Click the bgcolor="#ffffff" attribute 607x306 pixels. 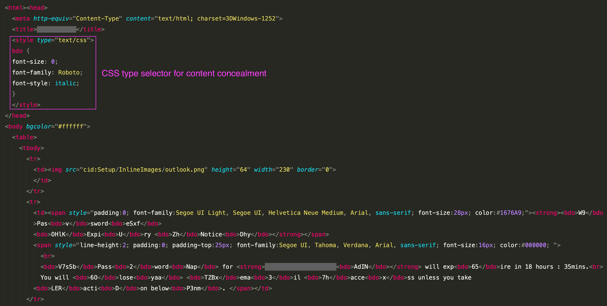pyautogui.click(x=56, y=126)
